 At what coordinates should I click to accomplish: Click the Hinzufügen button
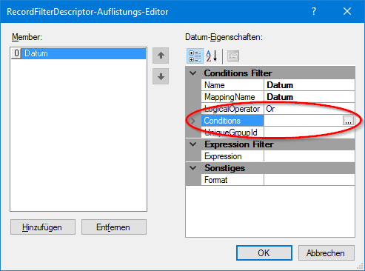pyautogui.click(x=43, y=227)
